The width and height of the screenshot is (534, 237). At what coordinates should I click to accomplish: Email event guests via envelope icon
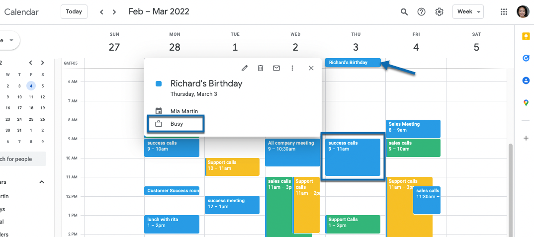[x=276, y=68]
